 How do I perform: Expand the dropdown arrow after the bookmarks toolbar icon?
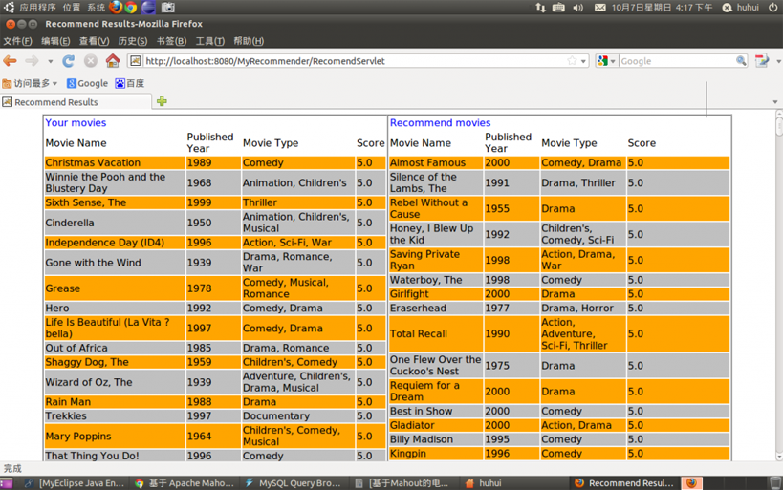click(778, 61)
